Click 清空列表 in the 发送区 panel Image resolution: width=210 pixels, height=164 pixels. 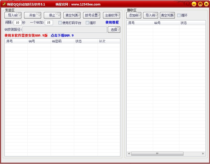(x=72, y=15)
